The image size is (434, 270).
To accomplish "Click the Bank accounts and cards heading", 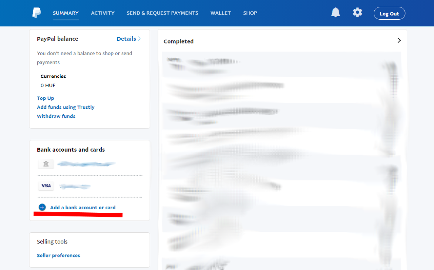I will tap(71, 150).
